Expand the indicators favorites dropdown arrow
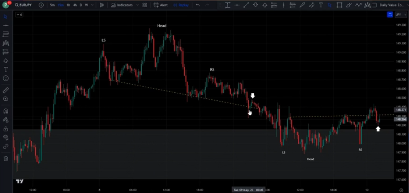Image resolution: width=409 pixels, height=193 pixels. [137, 5]
